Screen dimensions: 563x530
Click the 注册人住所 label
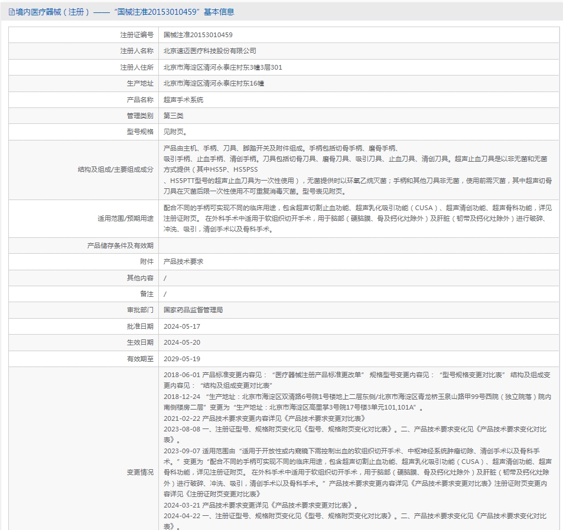(x=137, y=67)
